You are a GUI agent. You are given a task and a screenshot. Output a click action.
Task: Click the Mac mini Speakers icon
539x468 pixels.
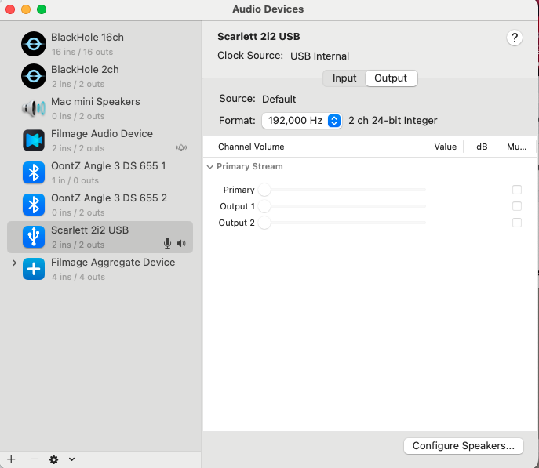34,108
